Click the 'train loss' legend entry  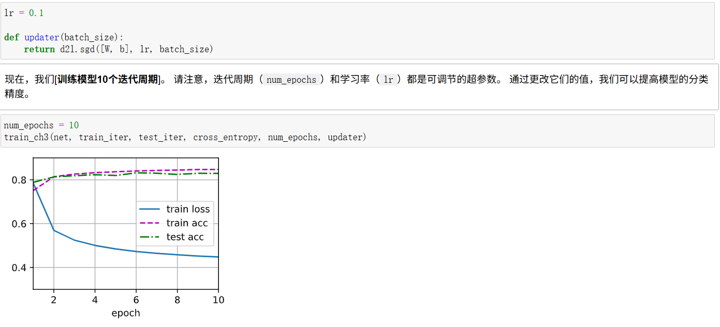[x=174, y=209]
